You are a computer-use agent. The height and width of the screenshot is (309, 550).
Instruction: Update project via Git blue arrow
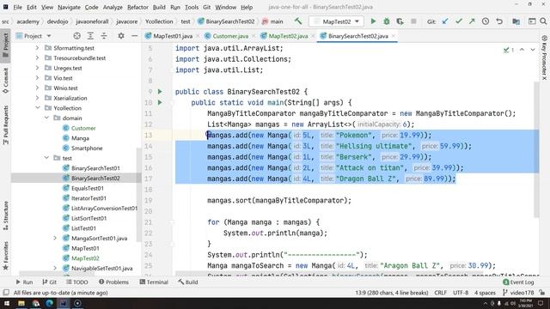point(445,21)
